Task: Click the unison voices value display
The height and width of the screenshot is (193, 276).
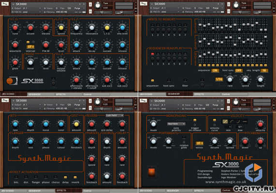Action: tap(199, 143)
